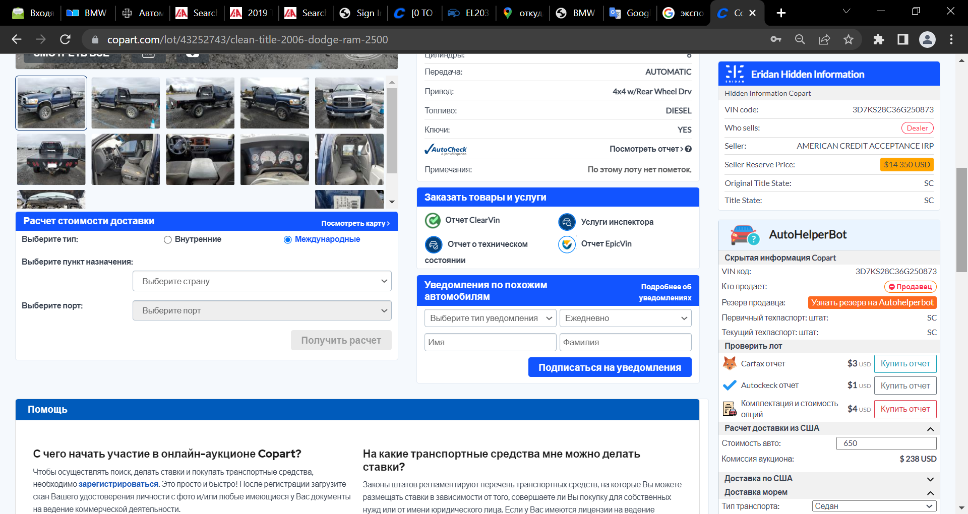968x514 pixels.
Task: Click the AutoCheck logo
Action: pos(446,149)
